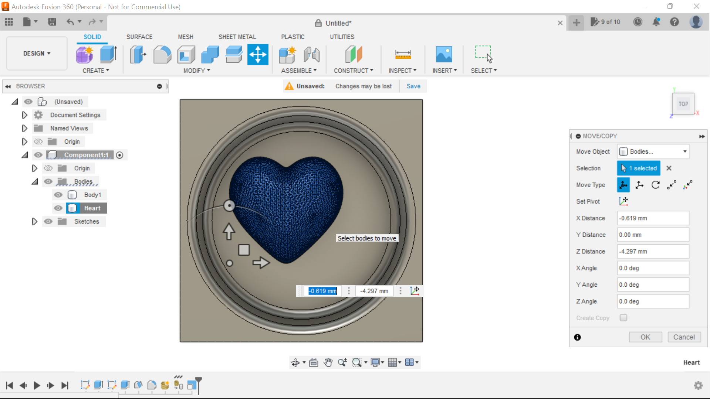
Task: Open the Shell tool
Action: pyautogui.click(x=186, y=54)
